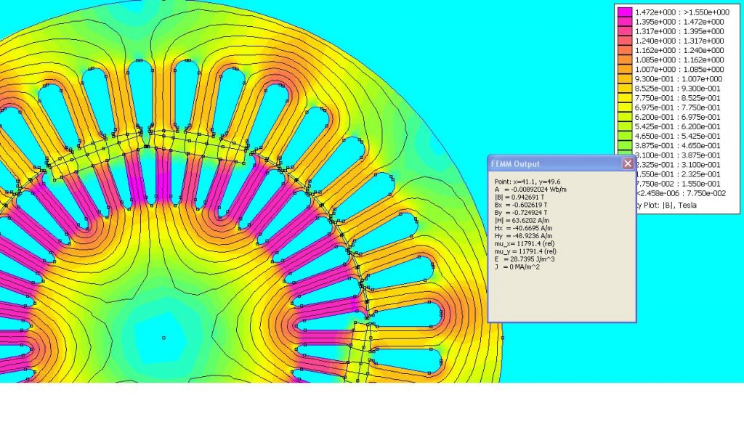Click the A = -0.00892024 Wb/m line

(x=530, y=190)
